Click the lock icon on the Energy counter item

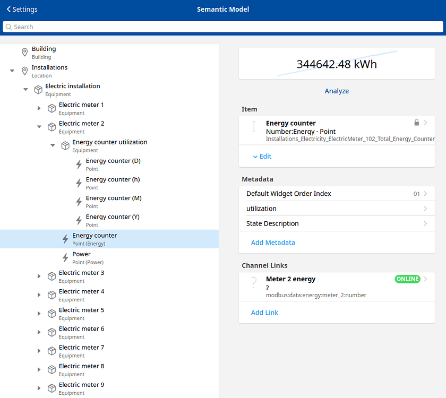(416, 122)
